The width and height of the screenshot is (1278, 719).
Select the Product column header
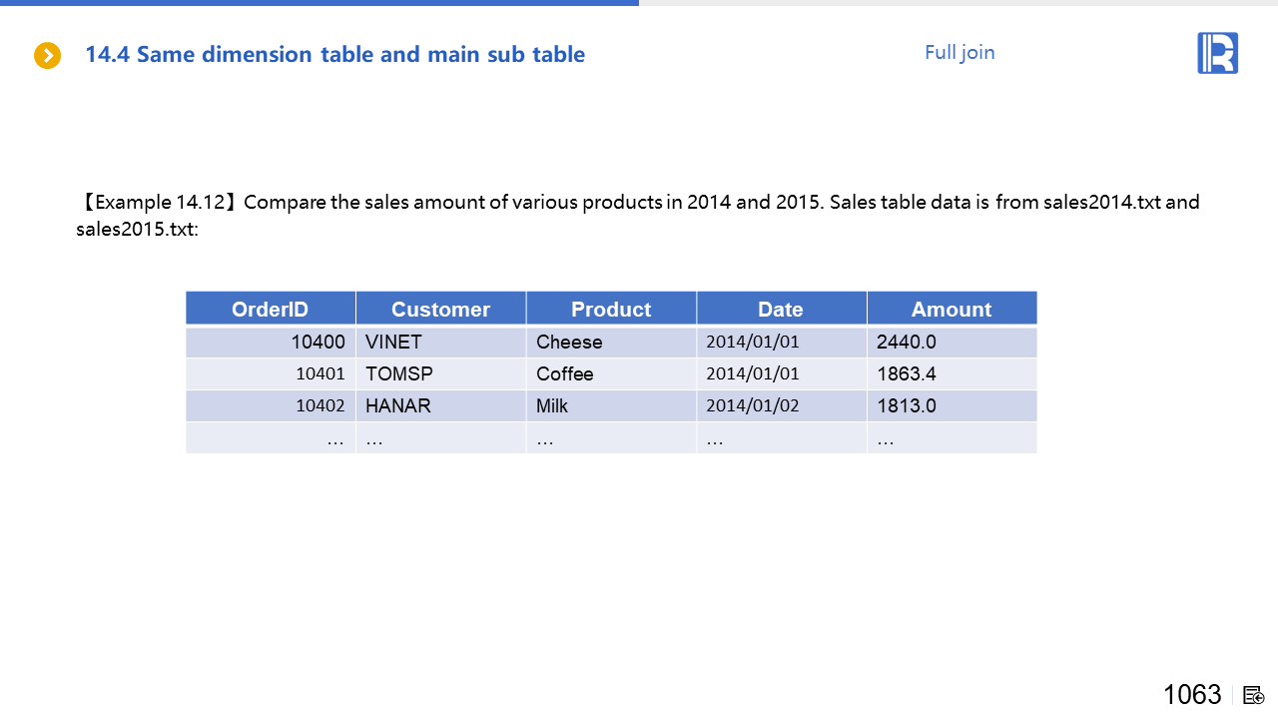611,309
